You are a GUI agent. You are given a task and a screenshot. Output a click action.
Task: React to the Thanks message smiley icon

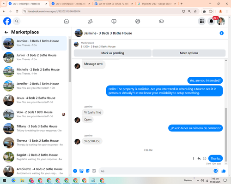205,158
